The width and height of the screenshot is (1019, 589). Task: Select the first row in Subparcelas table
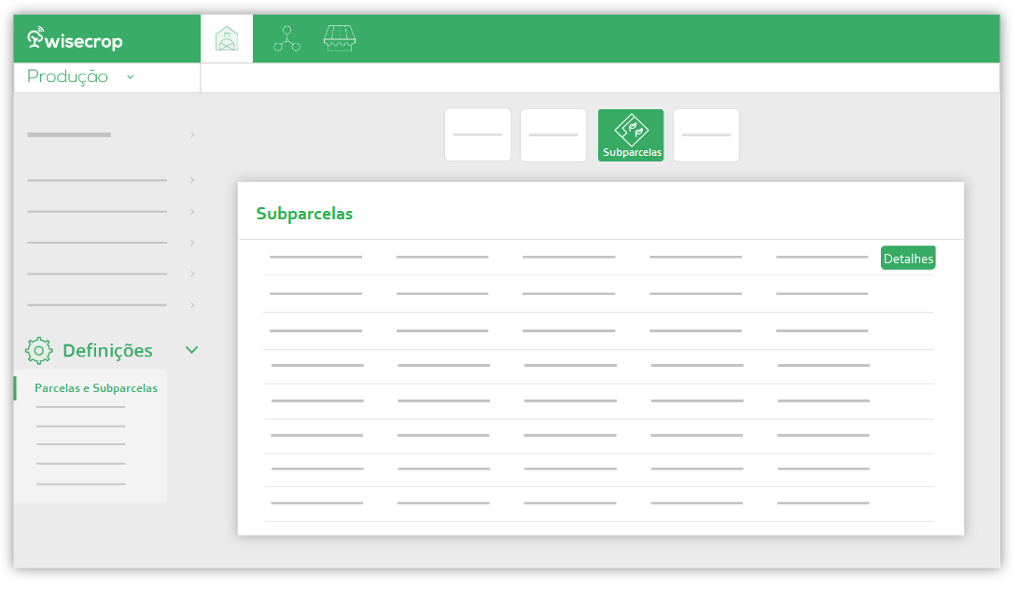[x=598, y=258]
